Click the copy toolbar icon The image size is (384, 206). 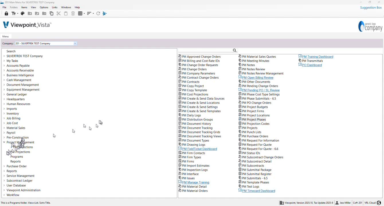click(x=52, y=13)
